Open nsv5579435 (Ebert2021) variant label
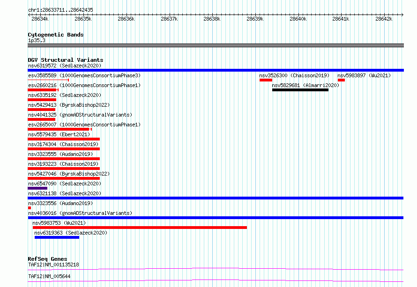Screen dimensions: 417x287 pyautogui.click(x=59, y=134)
